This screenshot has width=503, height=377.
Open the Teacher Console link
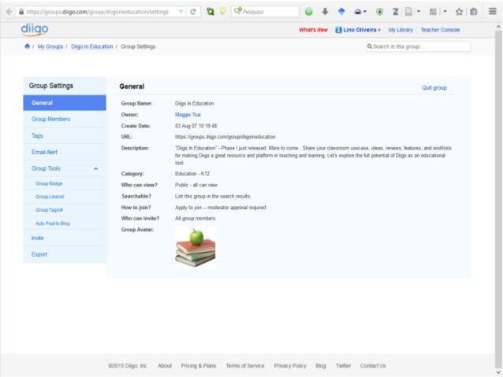click(440, 30)
